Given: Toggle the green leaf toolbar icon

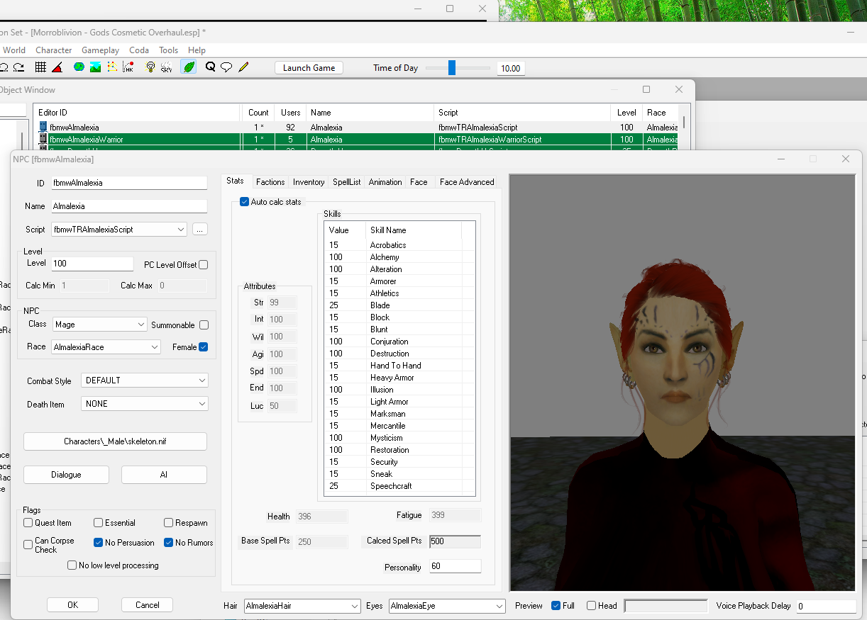Looking at the screenshot, I should point(189,67).
